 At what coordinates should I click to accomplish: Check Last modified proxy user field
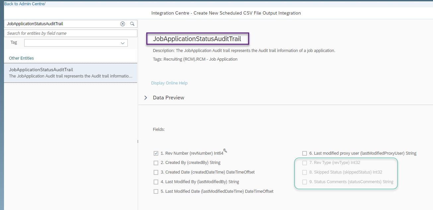[305, 153]
